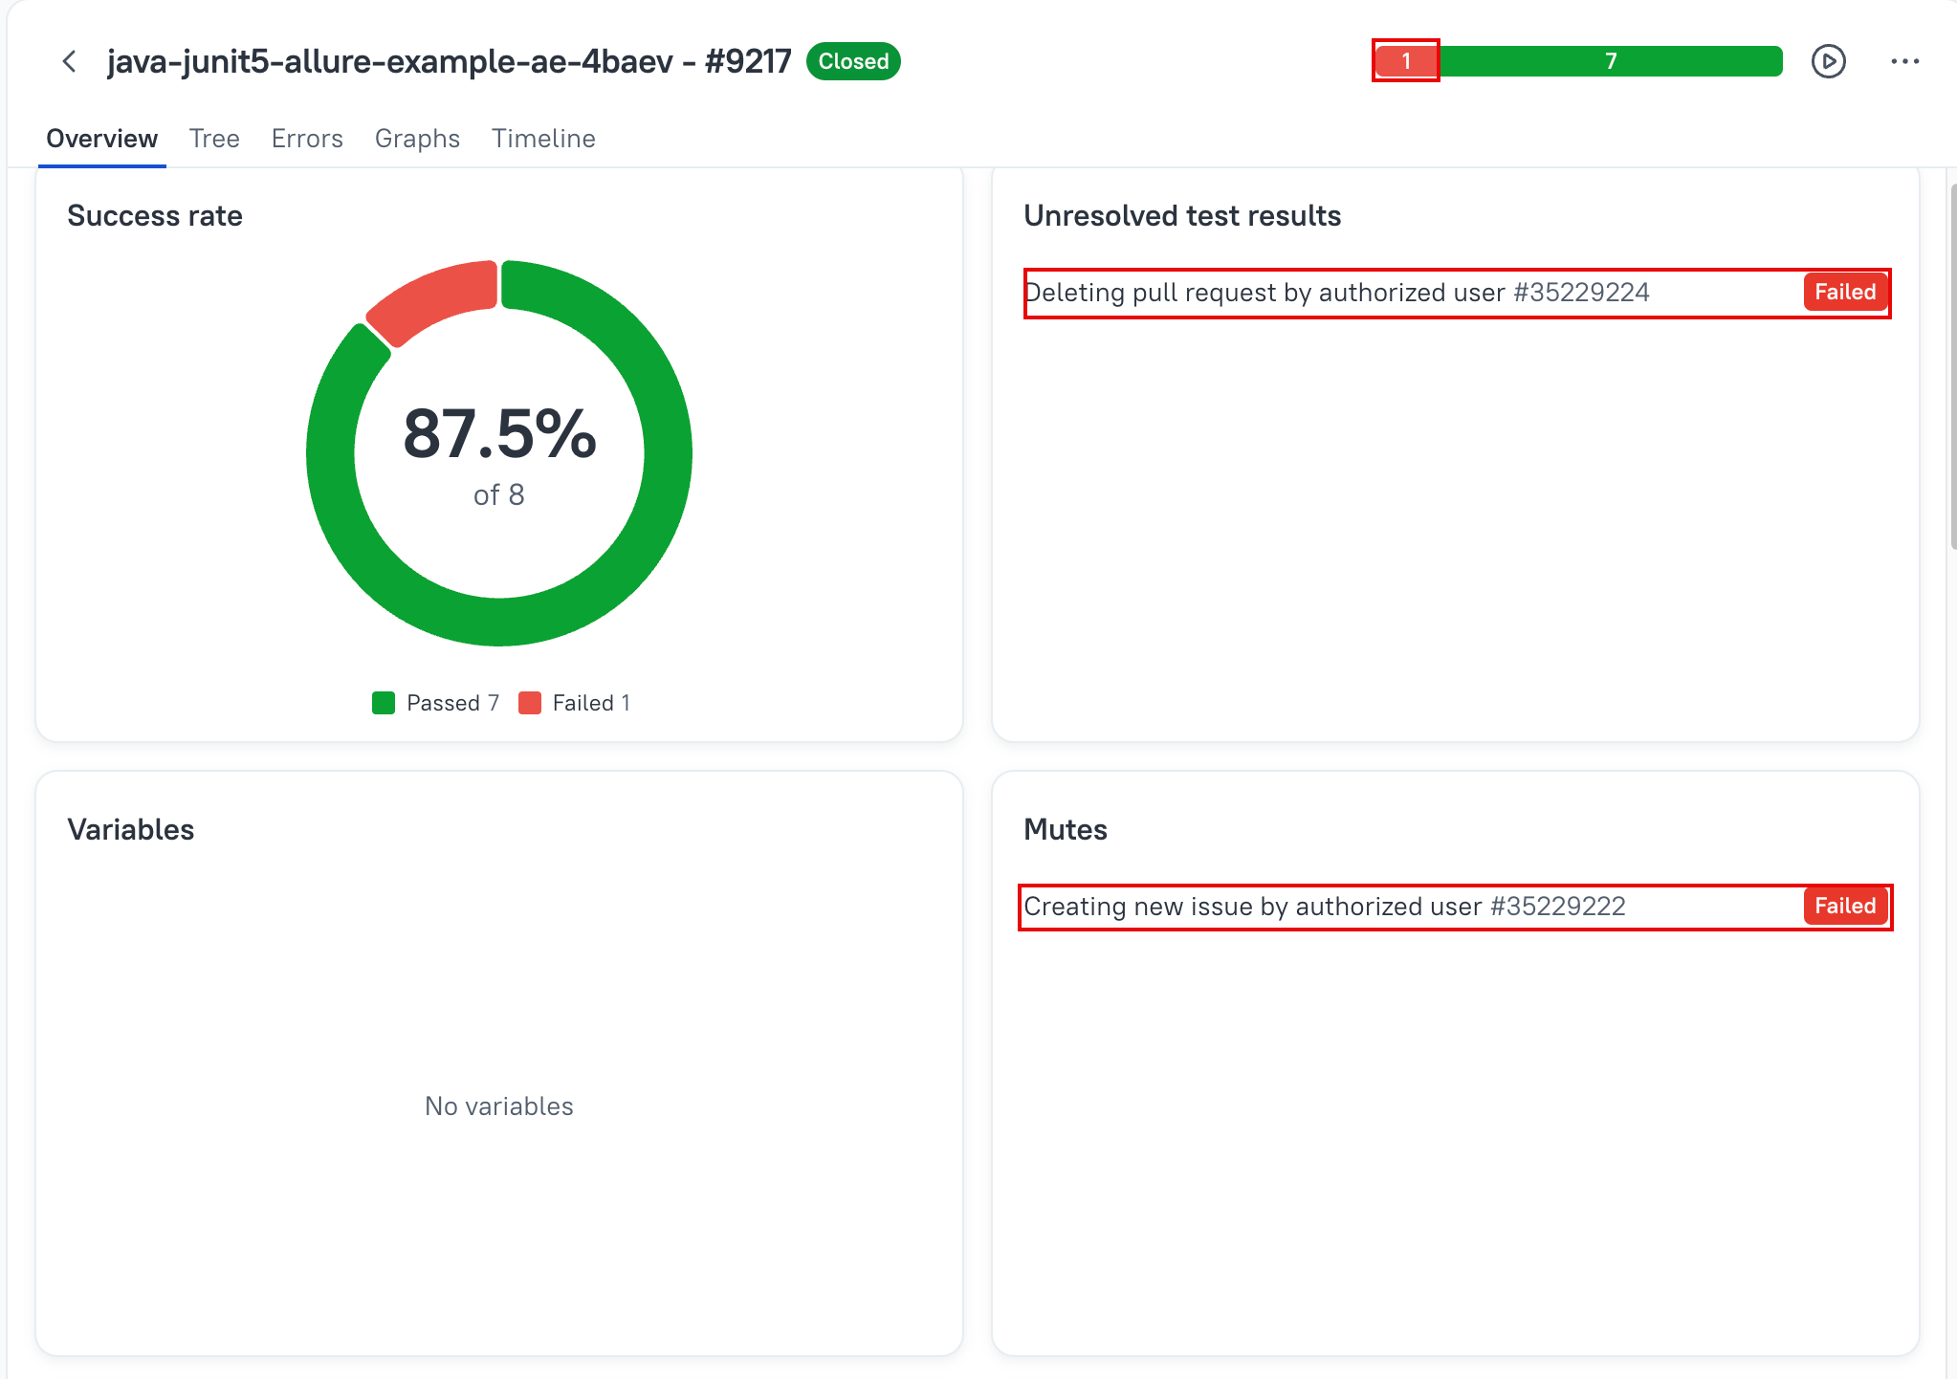Screen dimensions: 1957x1379
Task: Click the red Failed legend square
Action: pos(530,703)
